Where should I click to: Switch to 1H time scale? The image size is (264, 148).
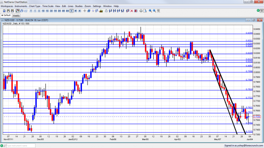click(x=55, y=11)
